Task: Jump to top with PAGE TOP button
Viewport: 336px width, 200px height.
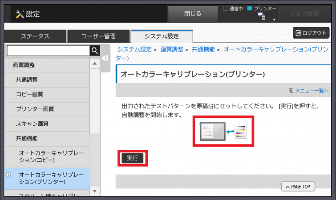Action: 298,187
